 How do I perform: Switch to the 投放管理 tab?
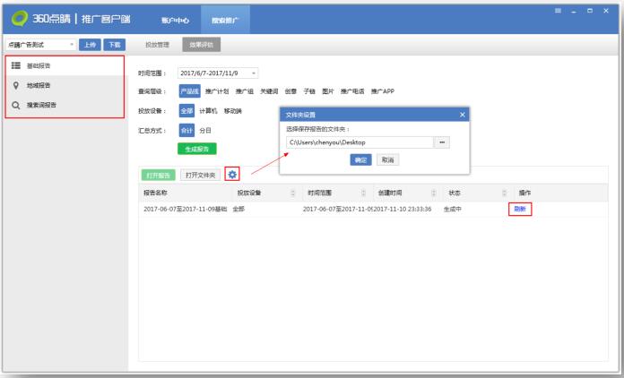158,44
